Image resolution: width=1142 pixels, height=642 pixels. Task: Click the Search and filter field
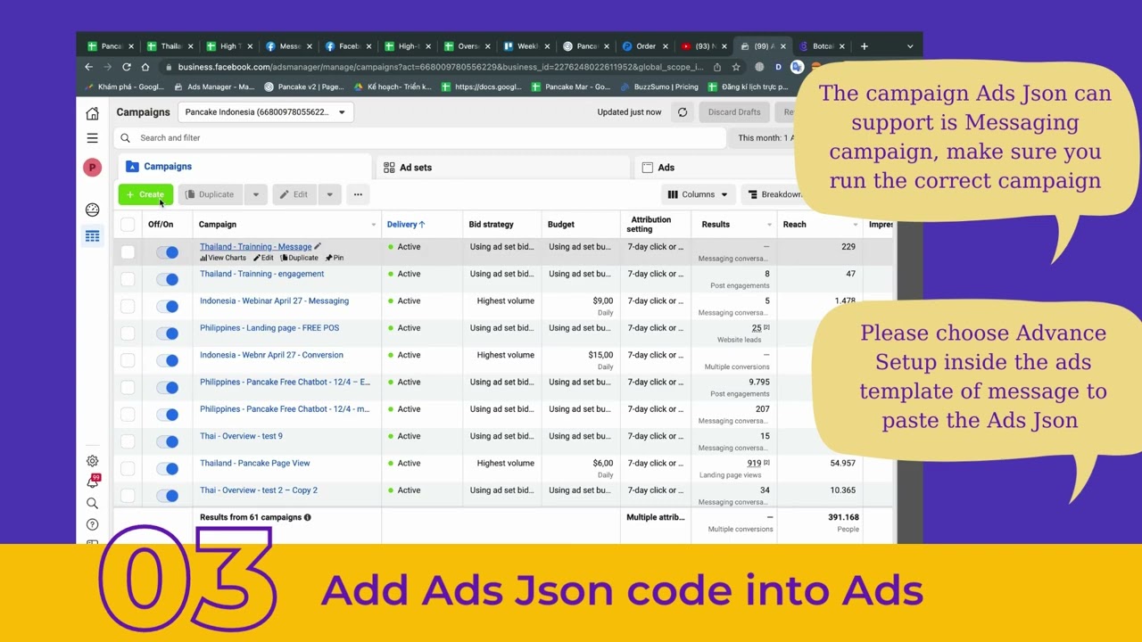pos(419,138)
